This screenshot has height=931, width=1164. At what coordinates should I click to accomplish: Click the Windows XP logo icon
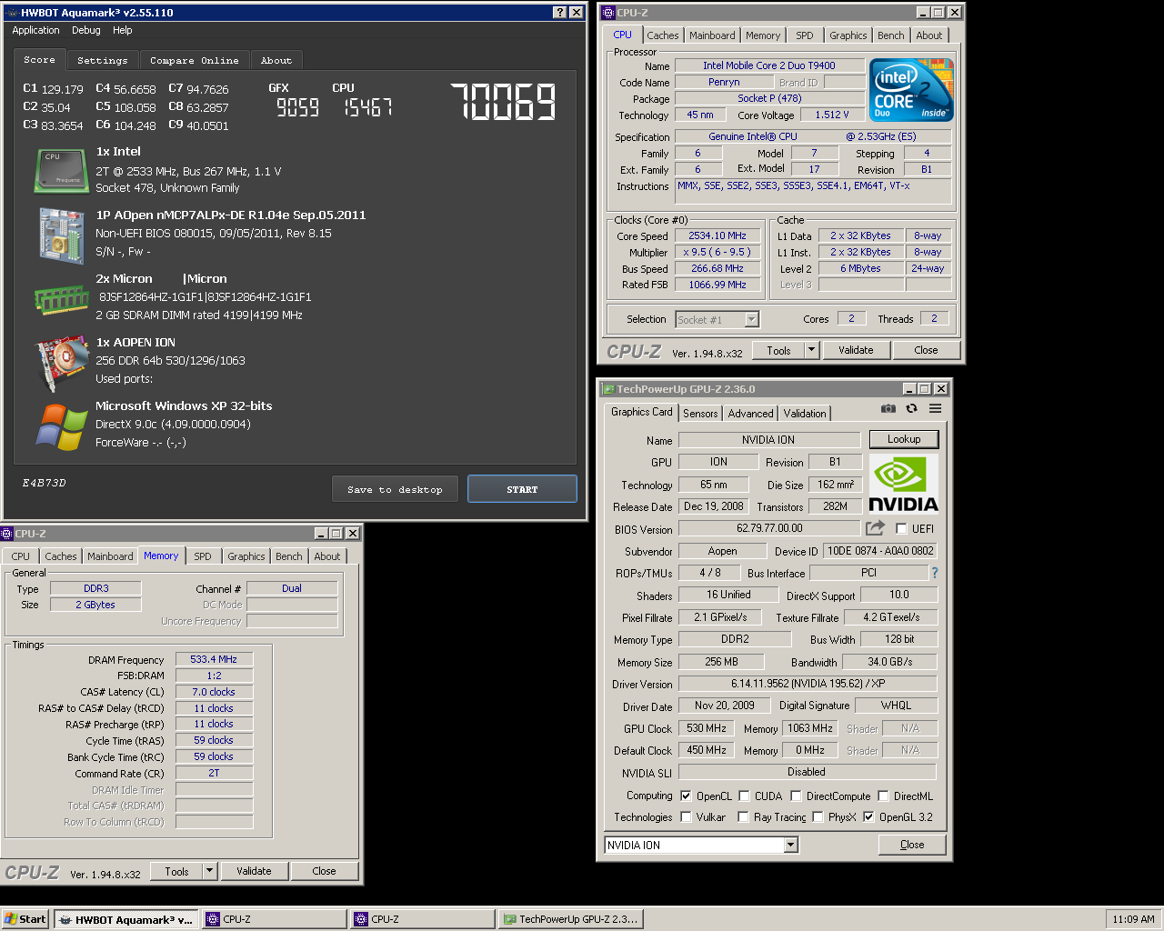pos(62,426)
